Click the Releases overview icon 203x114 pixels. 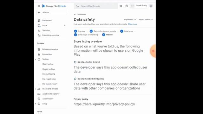point(39,49)
